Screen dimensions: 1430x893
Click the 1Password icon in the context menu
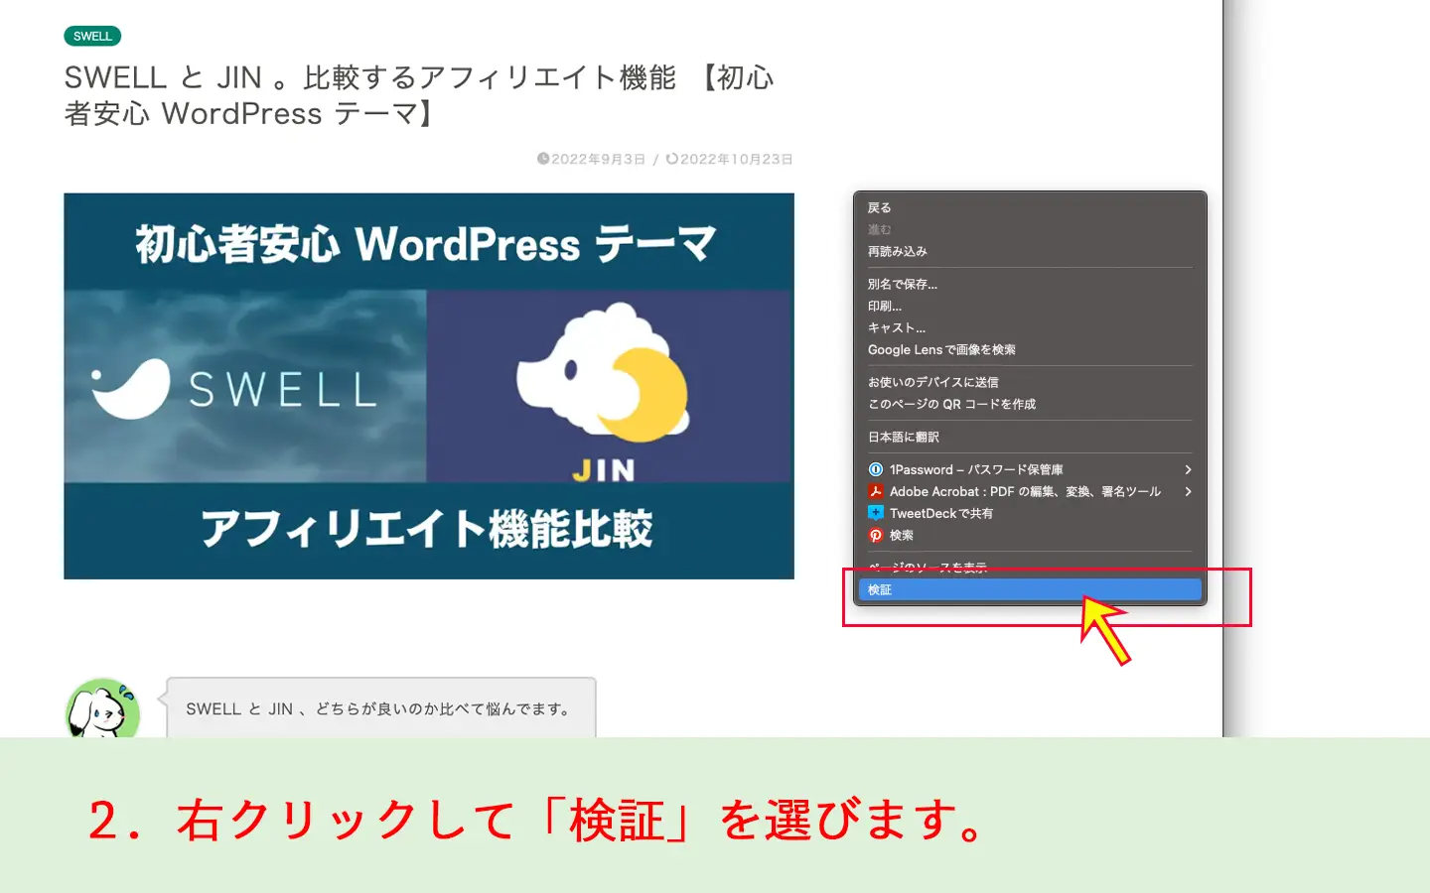pos(876,470)
